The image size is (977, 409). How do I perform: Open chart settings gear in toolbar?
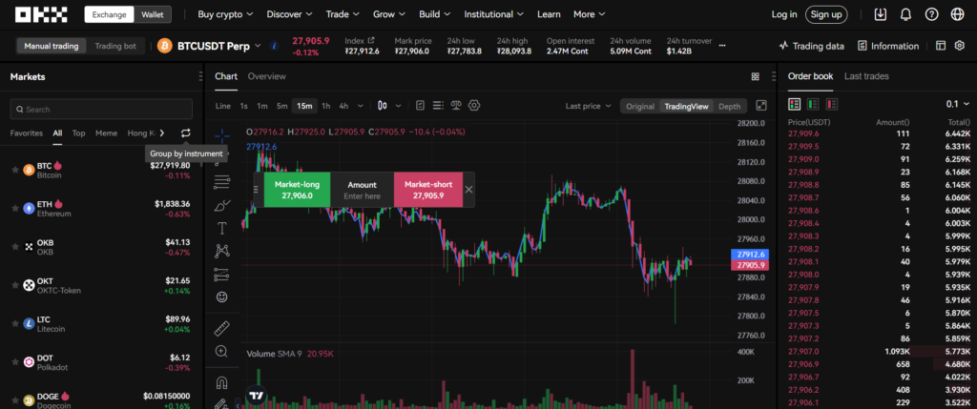(x=474, y=106)
